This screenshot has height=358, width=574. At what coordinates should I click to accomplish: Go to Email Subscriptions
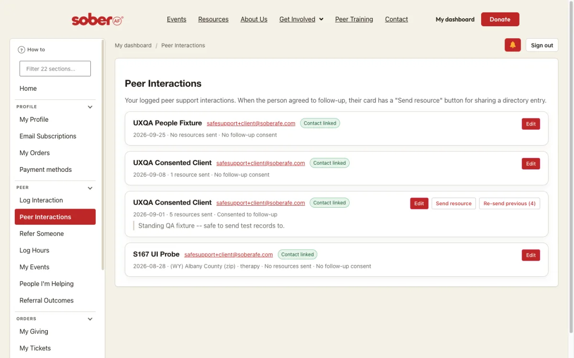[55, 136]
